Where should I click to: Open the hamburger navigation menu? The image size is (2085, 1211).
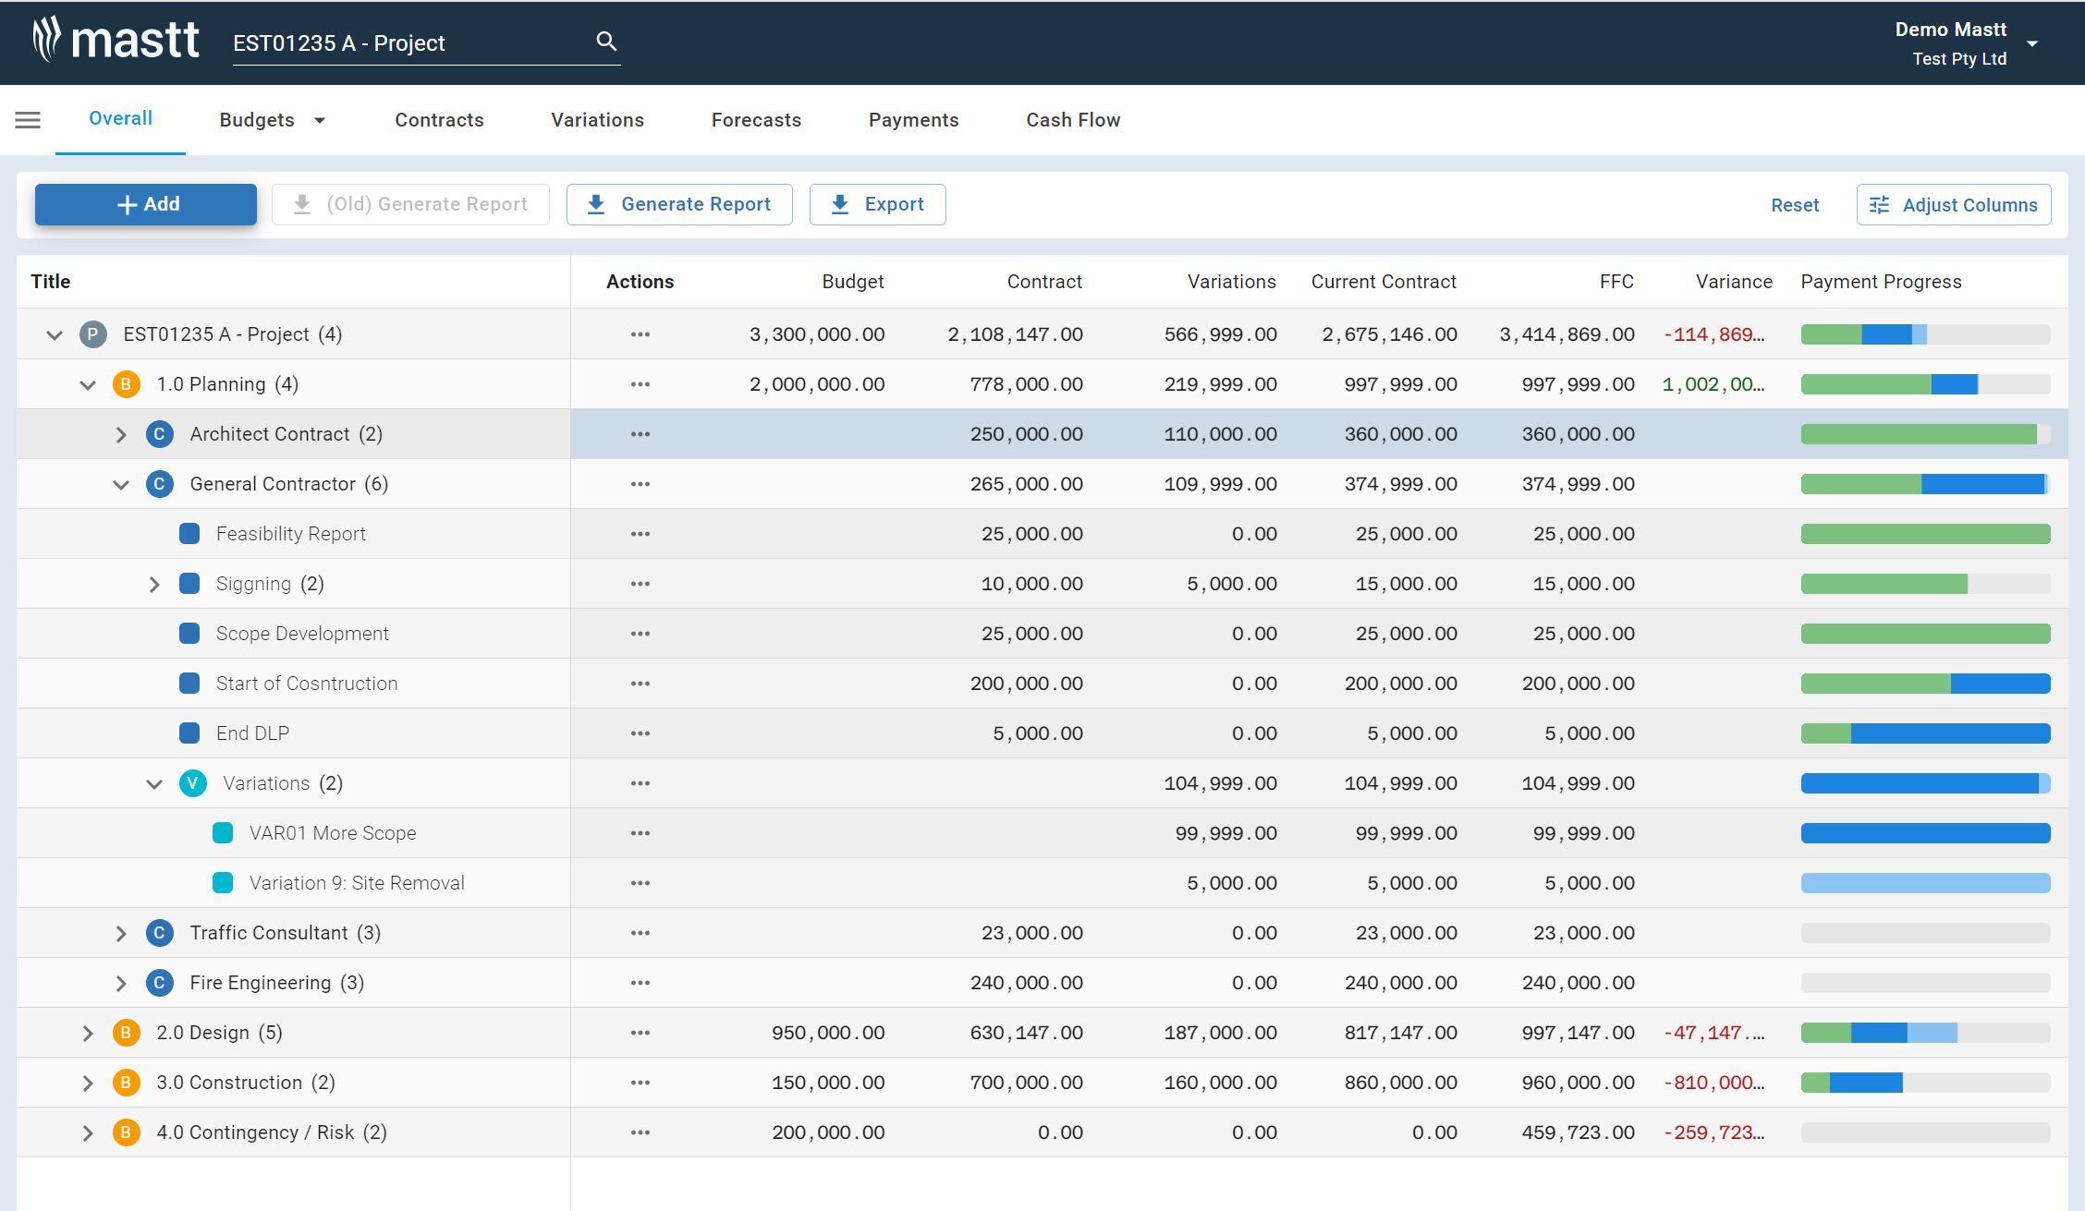28,120
